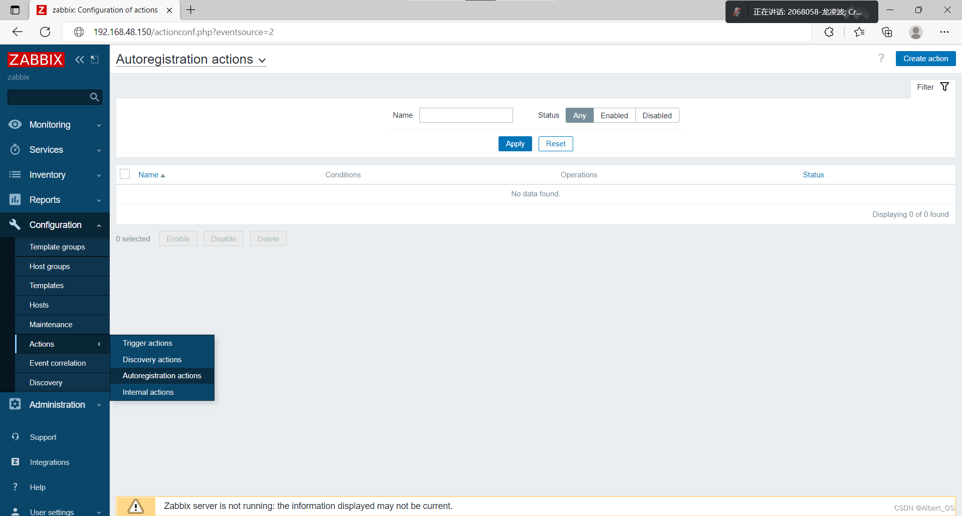Toggle kiosk/hide sidebar icon beside logo

point(95,60)
